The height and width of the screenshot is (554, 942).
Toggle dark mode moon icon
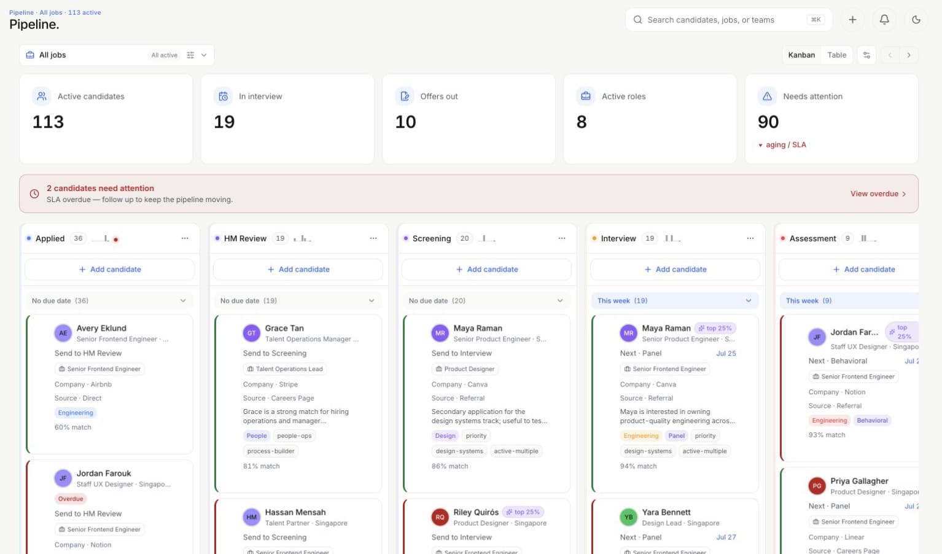pyautogui.click(x=916, y=20)
